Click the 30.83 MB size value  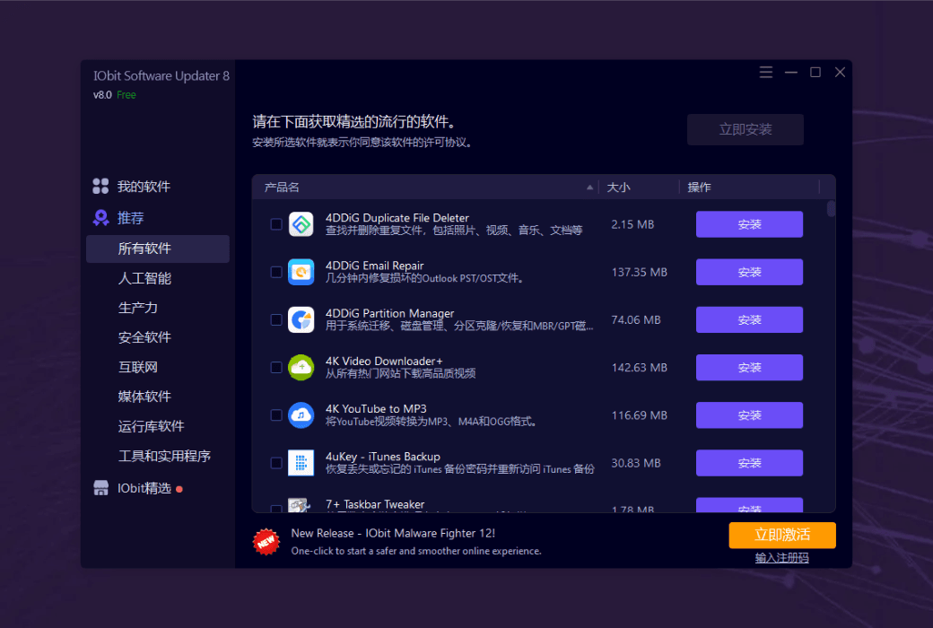click(636, 463)
